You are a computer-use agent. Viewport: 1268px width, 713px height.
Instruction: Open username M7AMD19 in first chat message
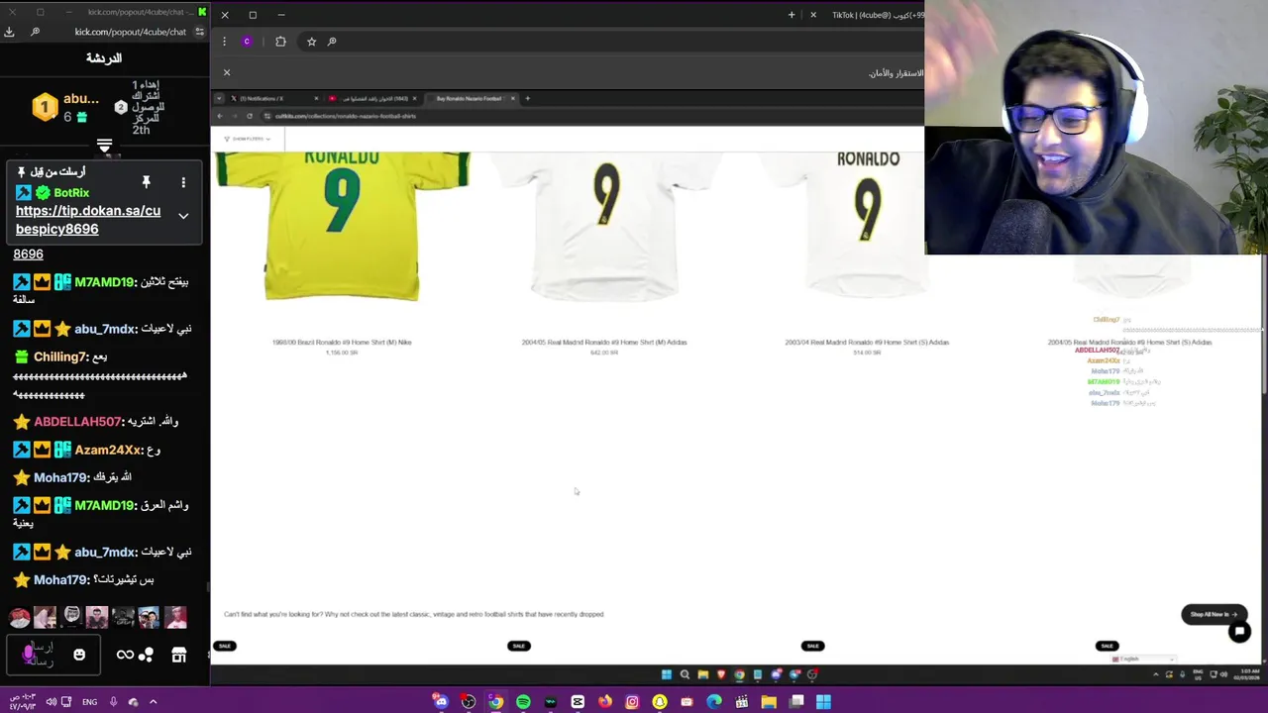104,282
